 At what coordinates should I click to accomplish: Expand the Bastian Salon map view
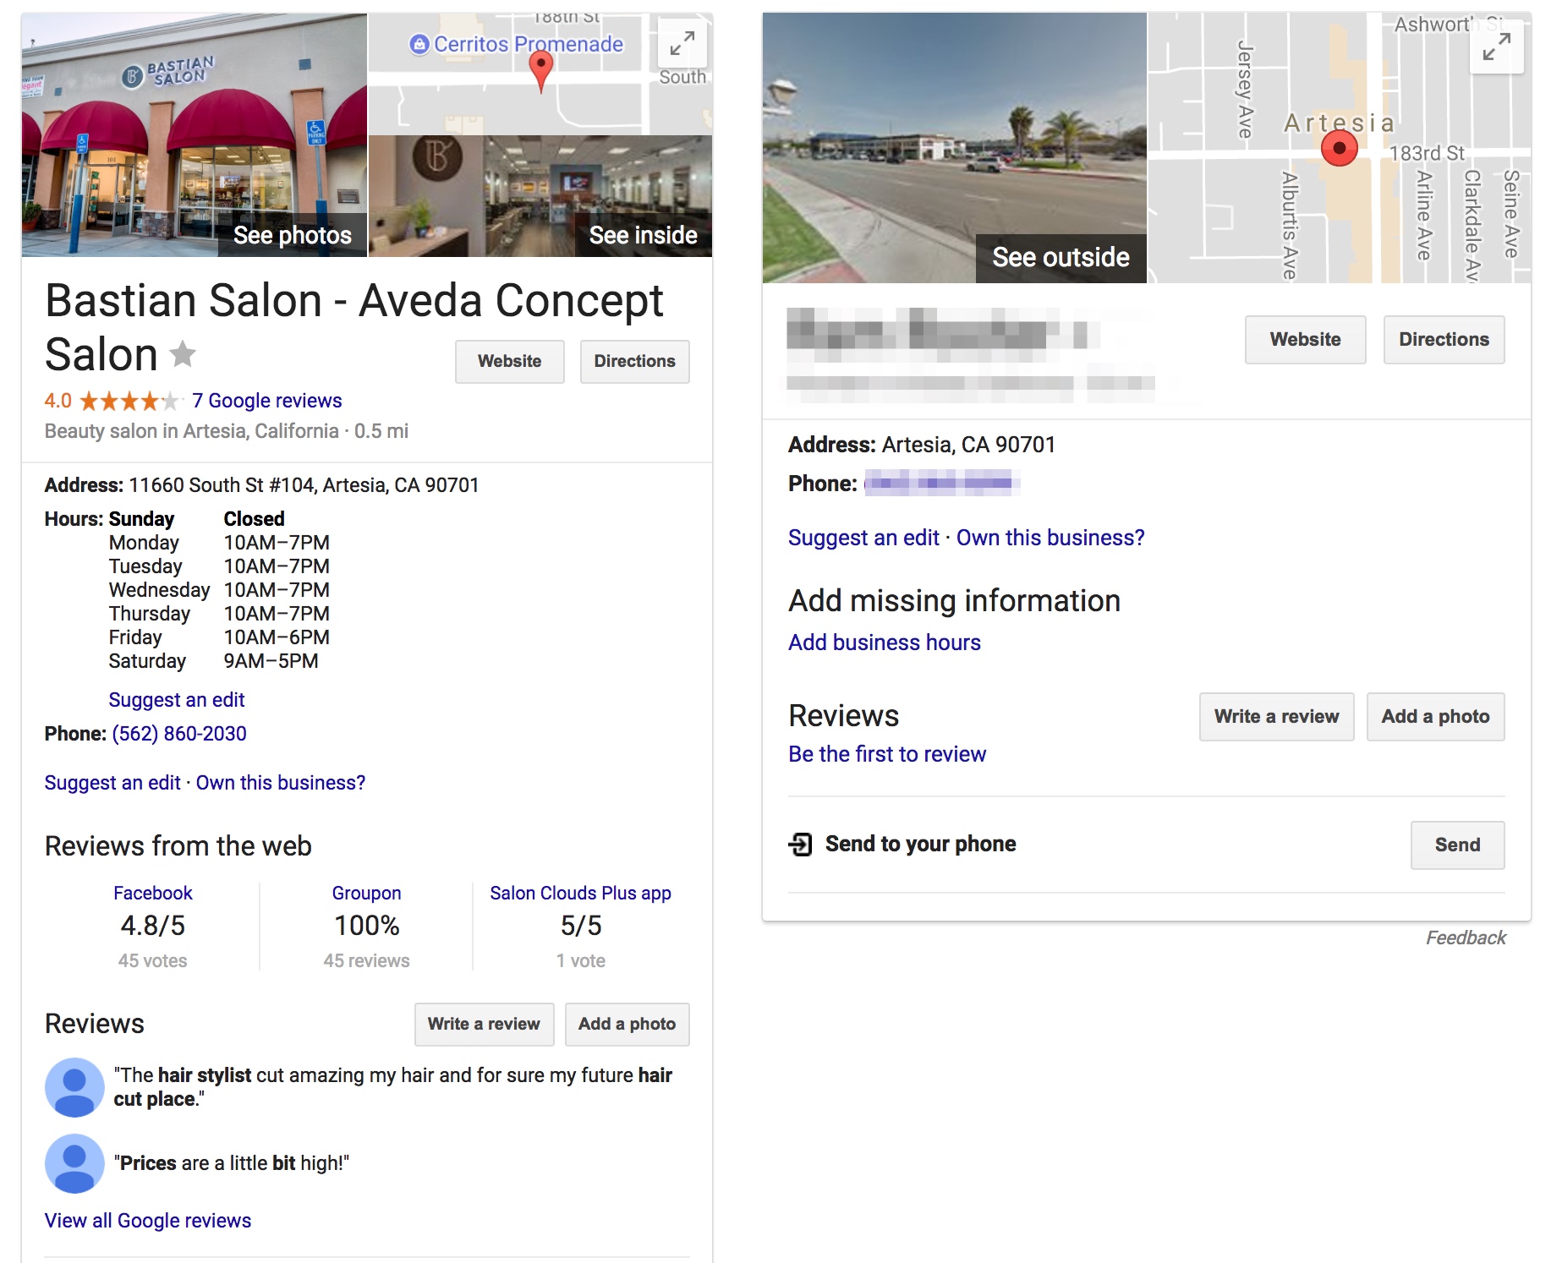682,43
